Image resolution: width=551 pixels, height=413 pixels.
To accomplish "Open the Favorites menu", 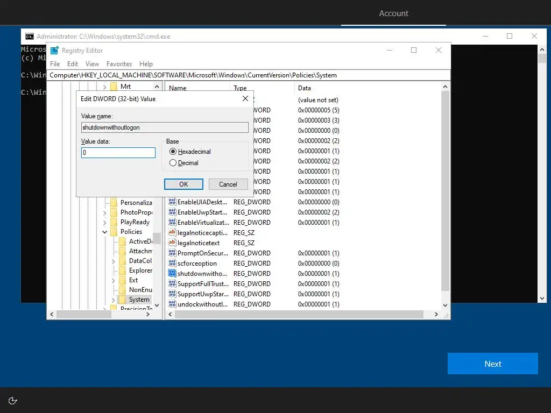I will [x=119, y=64].
